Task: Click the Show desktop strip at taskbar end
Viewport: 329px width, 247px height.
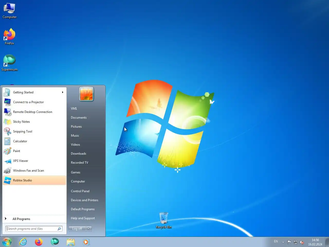Action: pos(327,242)
